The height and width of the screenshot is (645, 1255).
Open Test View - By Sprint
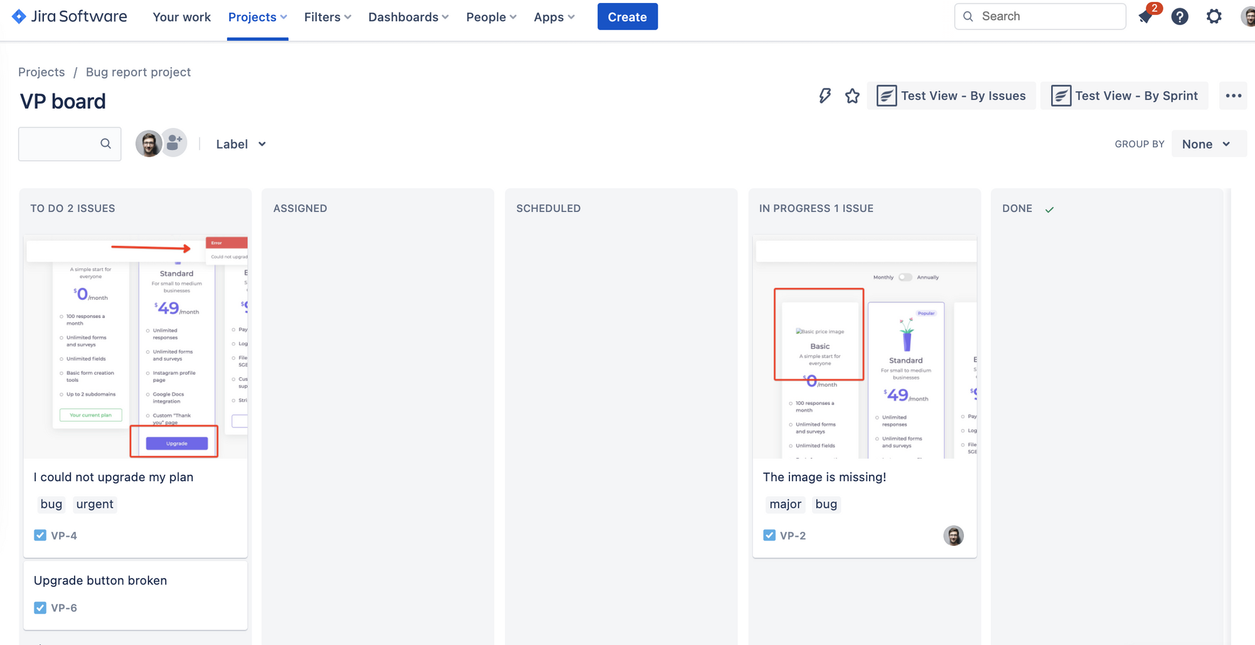(x=1124, y=96)
